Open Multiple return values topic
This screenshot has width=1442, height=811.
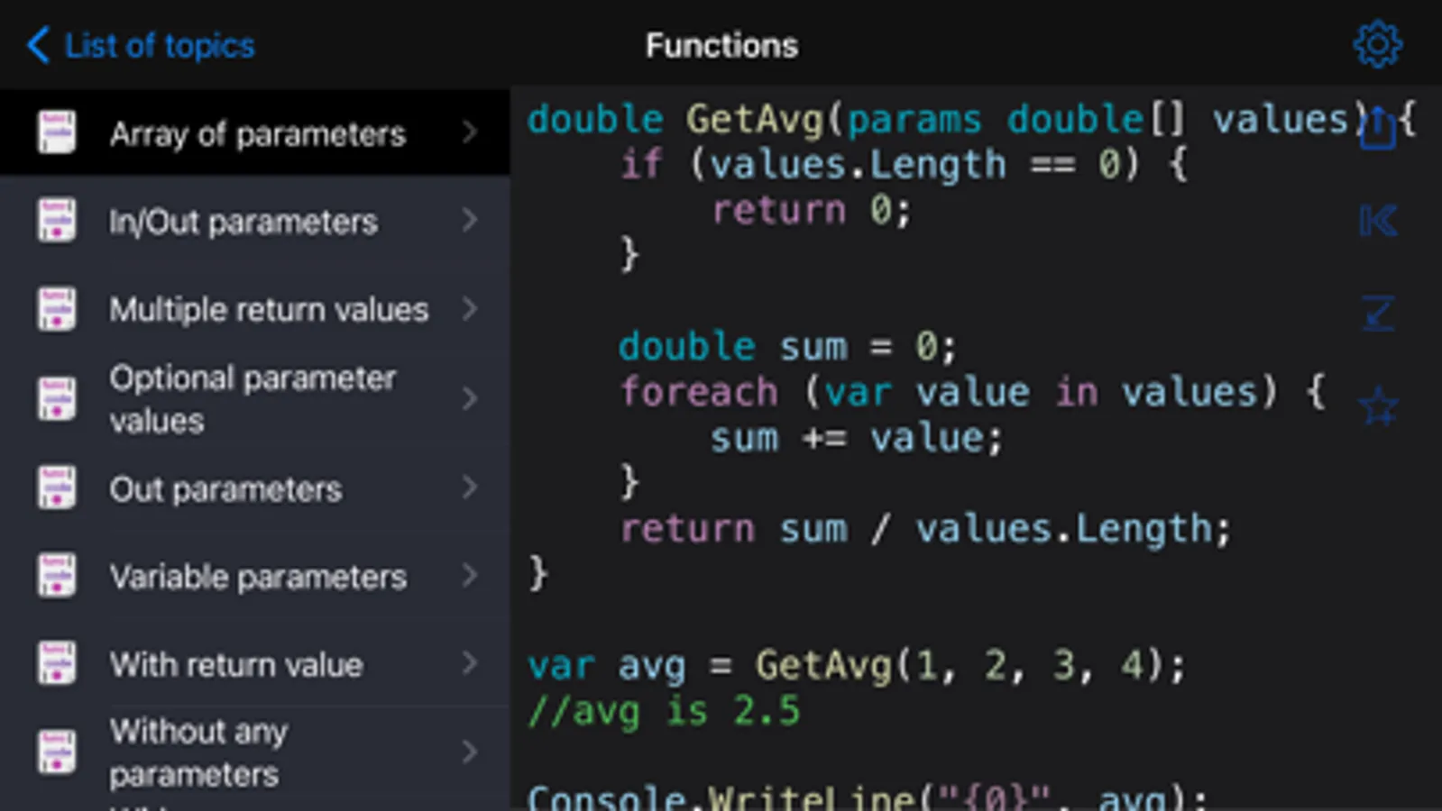click(255, 309)
